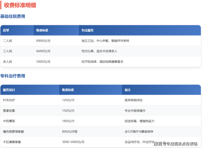Viewport: 202px width, 148px height.
Task: Select the 多人间 row label
Action: pos(7,62)
